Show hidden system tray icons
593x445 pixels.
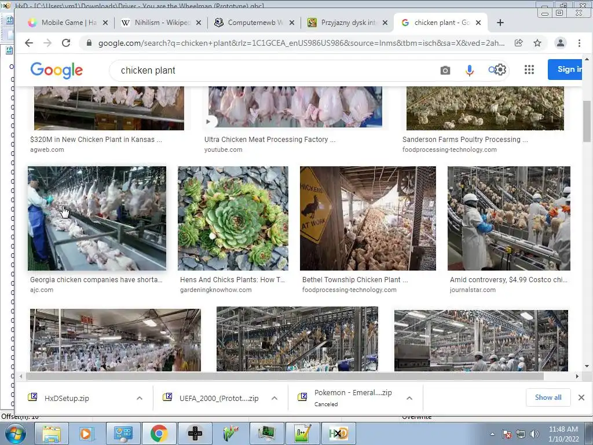[x=492, y=434]
